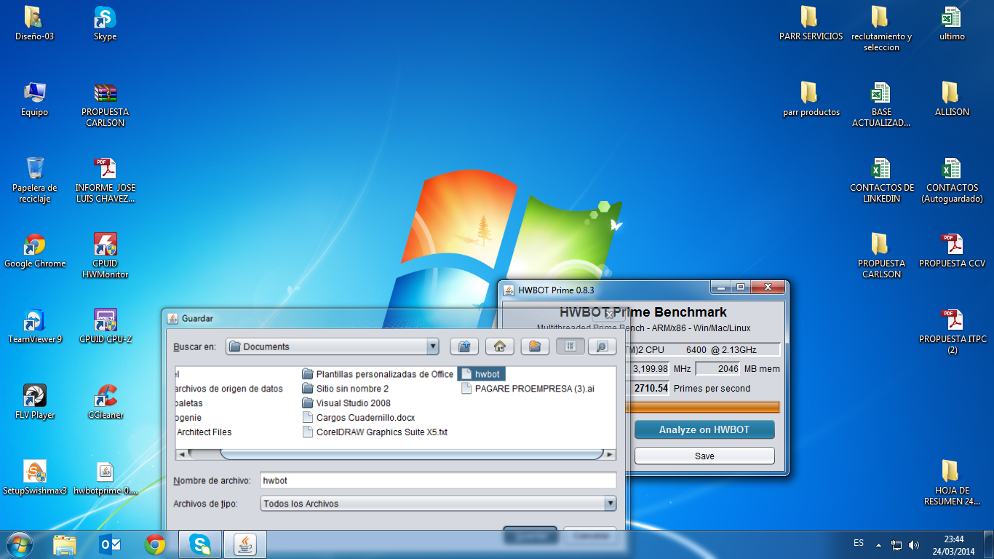Open the Diseño-03 desktop folder

[x=34, y=23]
